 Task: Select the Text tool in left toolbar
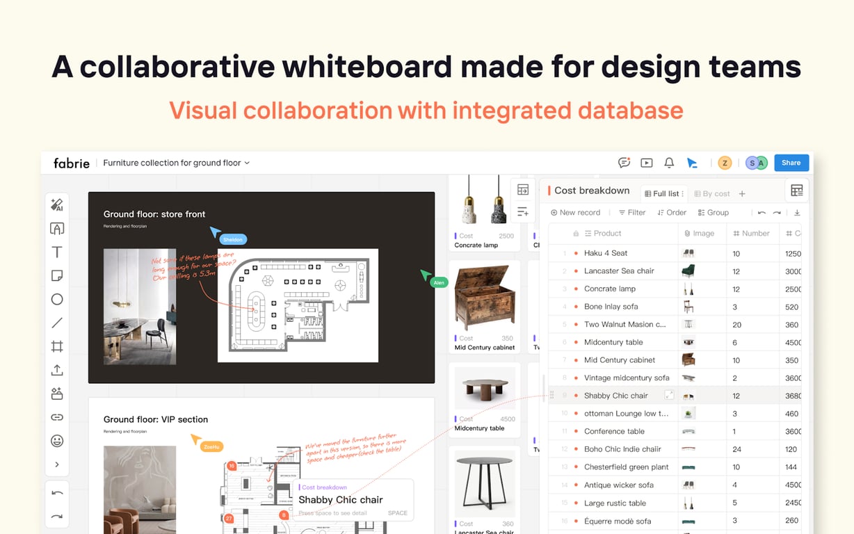click(x=57, y=252)
